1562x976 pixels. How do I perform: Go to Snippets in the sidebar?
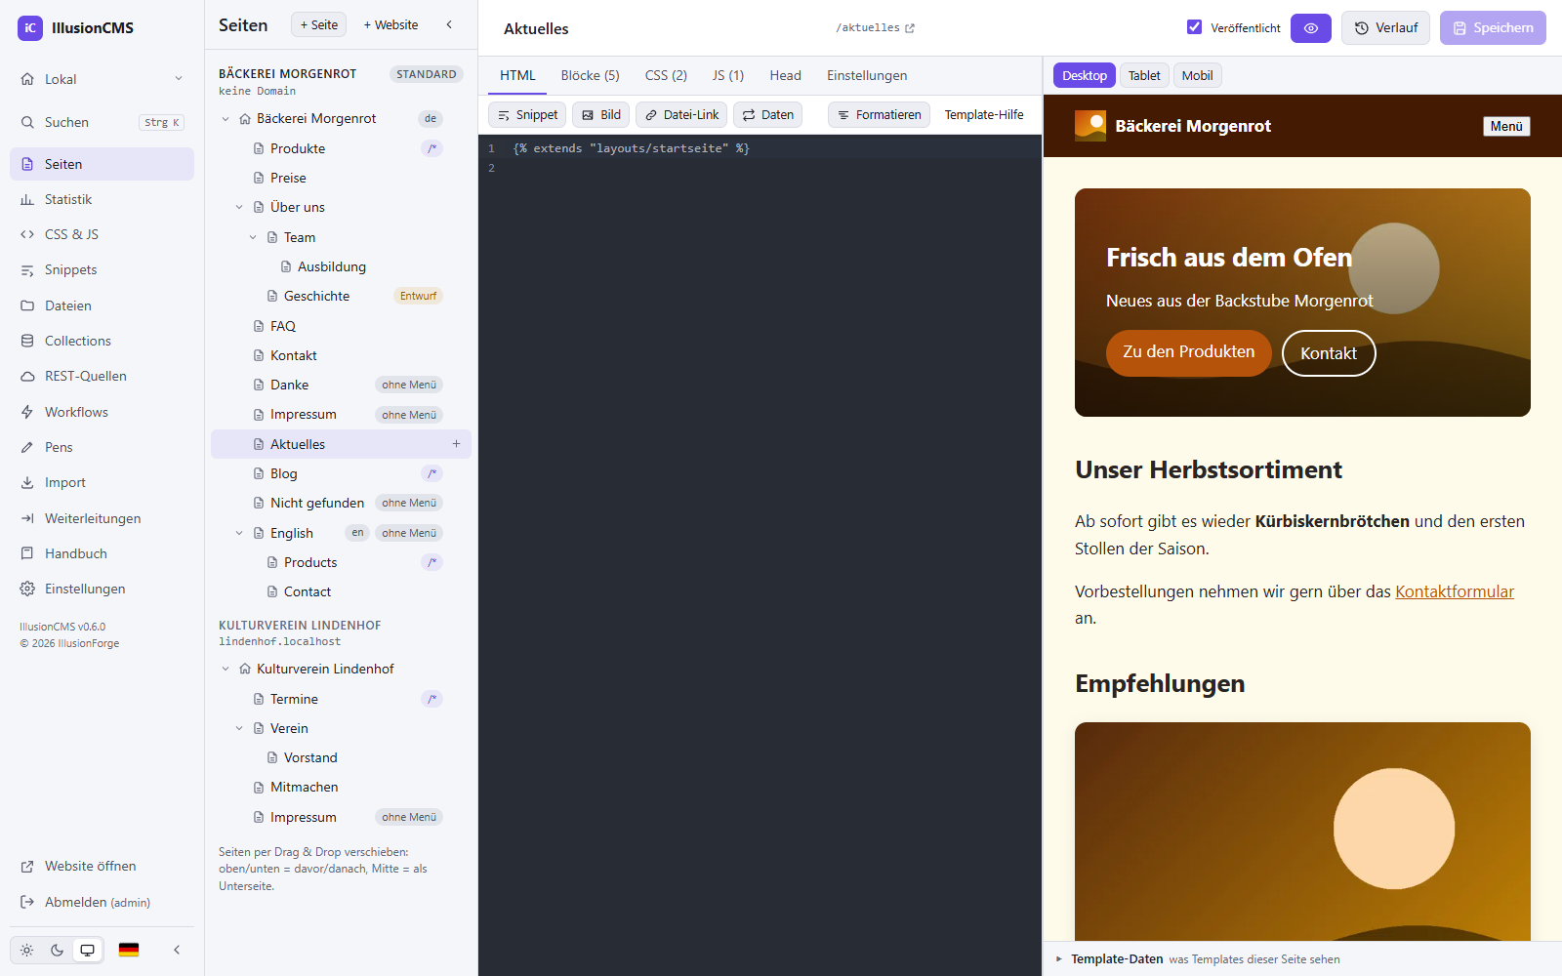click(102, 269)
